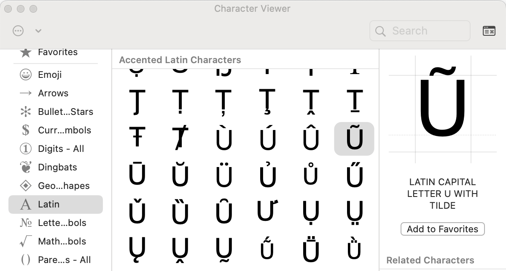Screen dimensions: 506x271
Task: Open Currency Symbols dollar icon
Action: [26, 130]
